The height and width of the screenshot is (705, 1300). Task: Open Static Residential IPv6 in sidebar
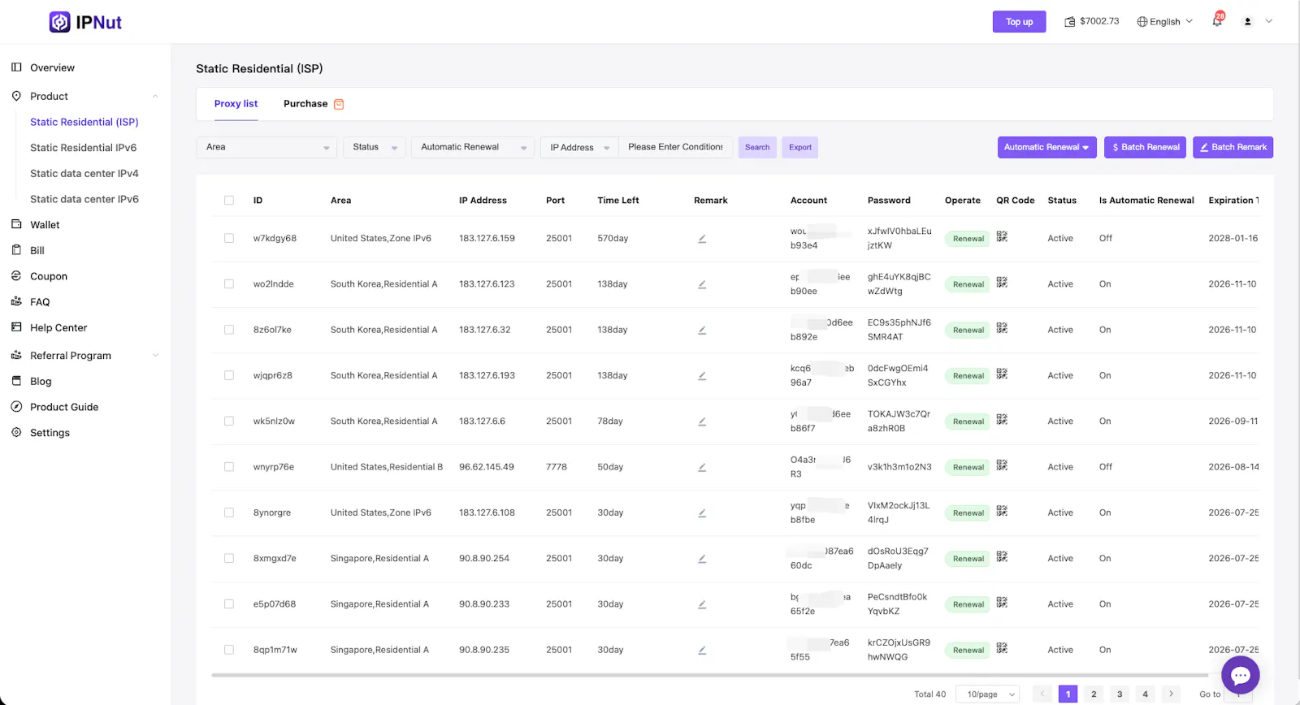pos(83,148)
